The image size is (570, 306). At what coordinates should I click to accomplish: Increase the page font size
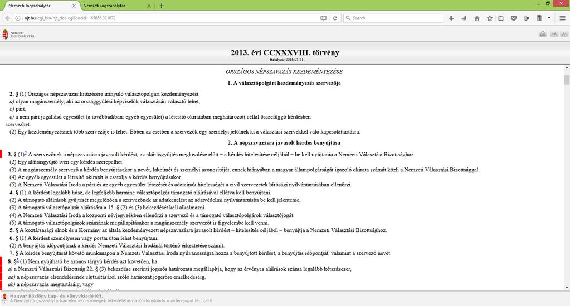[x=564, y=34]
